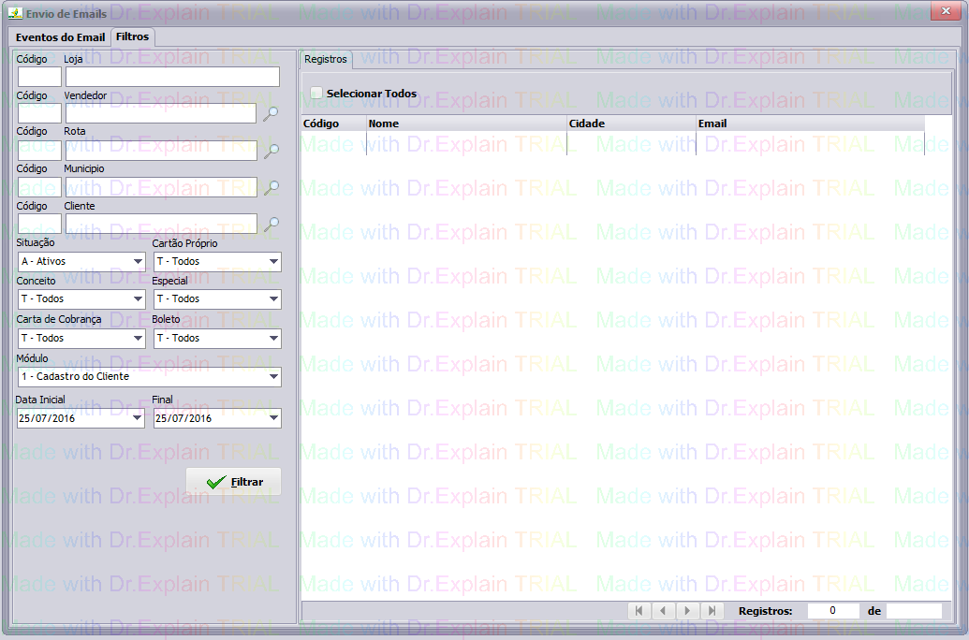Open the Situação dropdown
The image size is (969, 640).
[81, 262]
